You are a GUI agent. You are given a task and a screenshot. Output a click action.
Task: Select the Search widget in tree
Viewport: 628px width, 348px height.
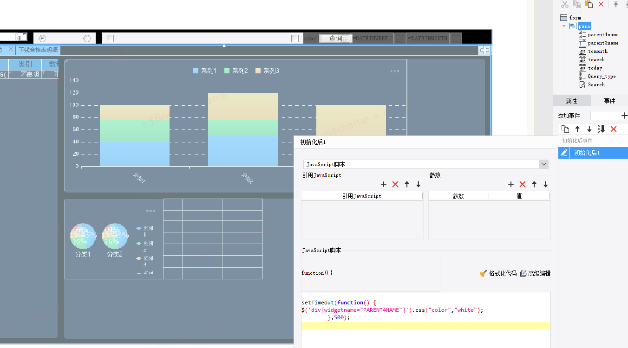pos(596,84)
